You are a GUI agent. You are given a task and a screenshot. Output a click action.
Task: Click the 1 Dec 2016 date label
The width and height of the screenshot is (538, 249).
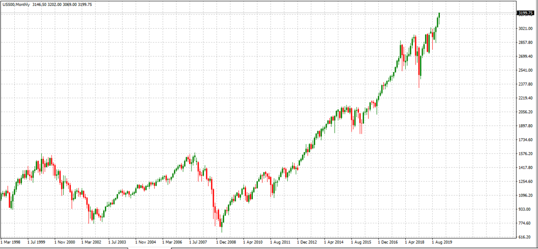[388, 241]
